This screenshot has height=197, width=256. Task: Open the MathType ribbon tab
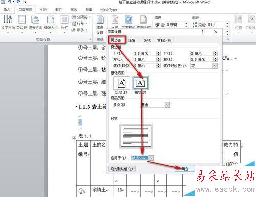[x=109, y=9]
